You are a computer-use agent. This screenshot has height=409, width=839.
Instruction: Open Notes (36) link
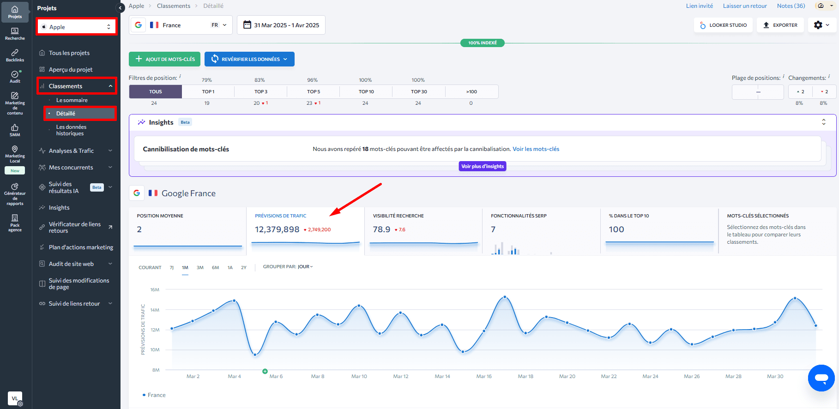click(x=791, y=6)
